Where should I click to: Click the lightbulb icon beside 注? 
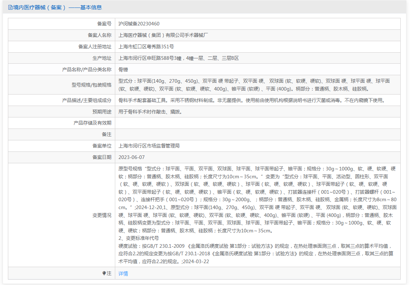(104, 273)
